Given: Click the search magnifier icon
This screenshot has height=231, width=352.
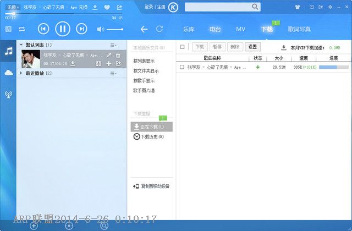Looking at the screenshot, I should (255, 7).
